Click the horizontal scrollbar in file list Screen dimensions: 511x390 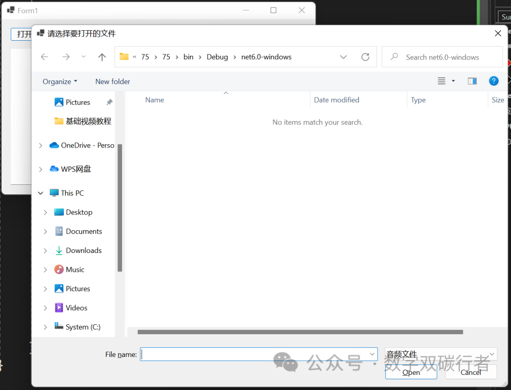click(300, 332)
